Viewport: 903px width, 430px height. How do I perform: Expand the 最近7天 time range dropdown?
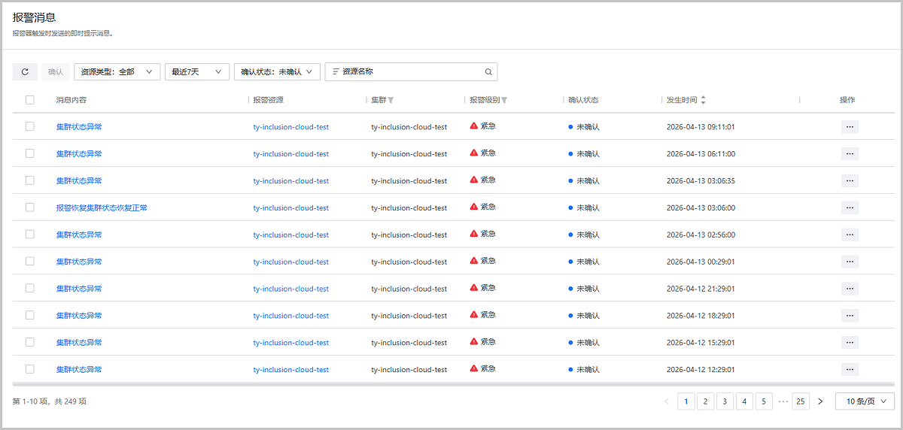(196, 72)
